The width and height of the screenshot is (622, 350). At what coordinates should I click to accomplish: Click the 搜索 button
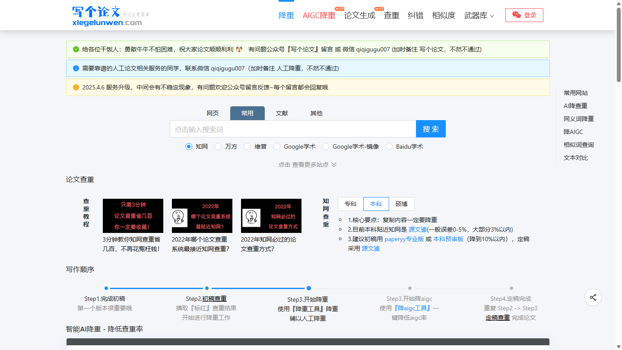[431, 129]
